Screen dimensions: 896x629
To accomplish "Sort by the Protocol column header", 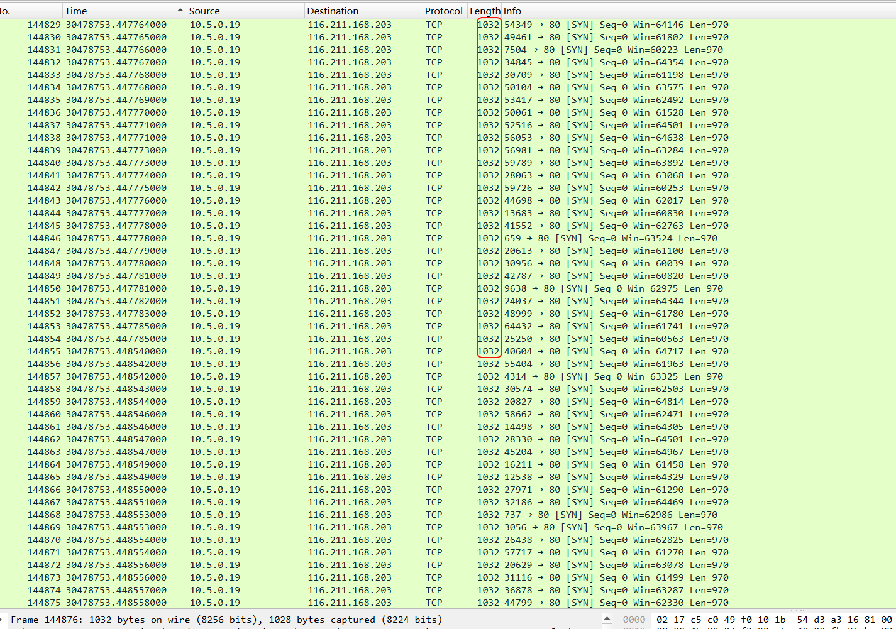I will click(x=444, y=11).
